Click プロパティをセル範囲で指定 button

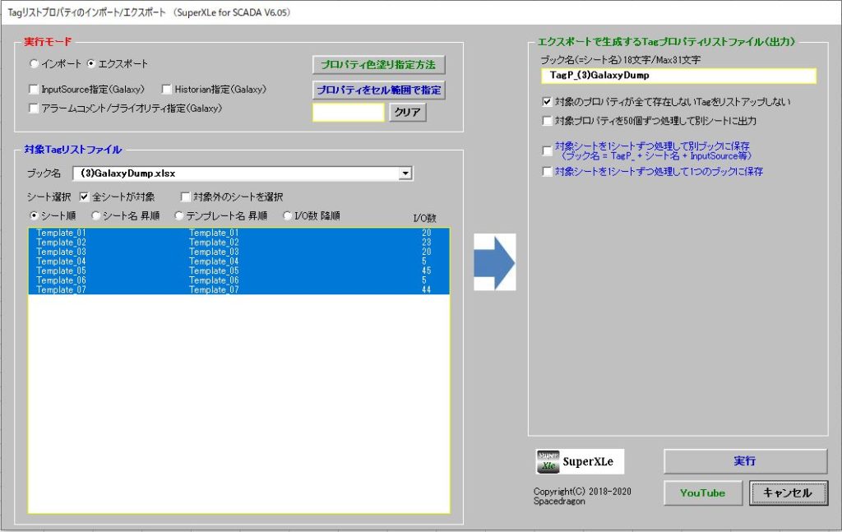click(378, 90)
